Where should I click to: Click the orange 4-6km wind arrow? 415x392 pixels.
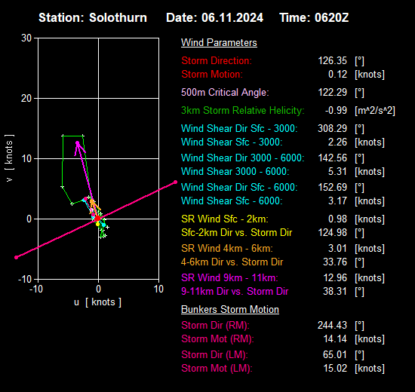coord(95,206)
